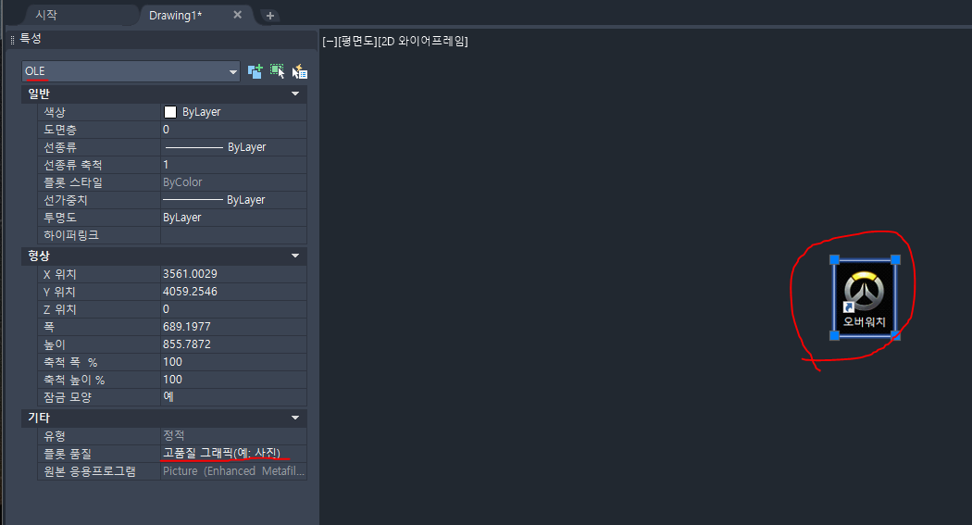Collapse the 기타 section
The image size is (972, 525).
point(295,418)
